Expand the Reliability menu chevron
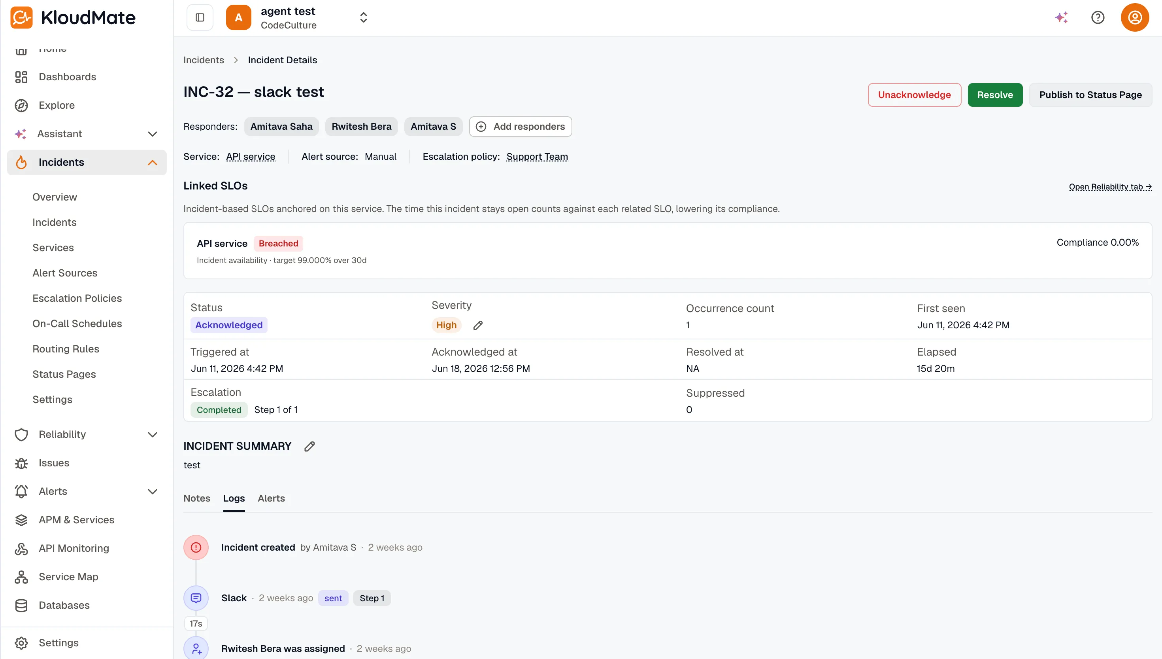 click(x=153, y=434)
